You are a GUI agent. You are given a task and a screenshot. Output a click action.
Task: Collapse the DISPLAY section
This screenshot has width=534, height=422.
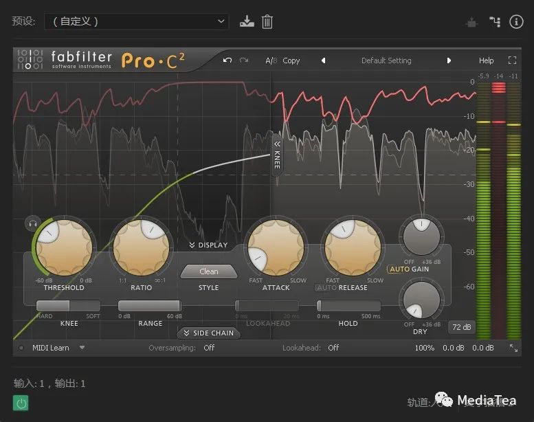[208, 245]
